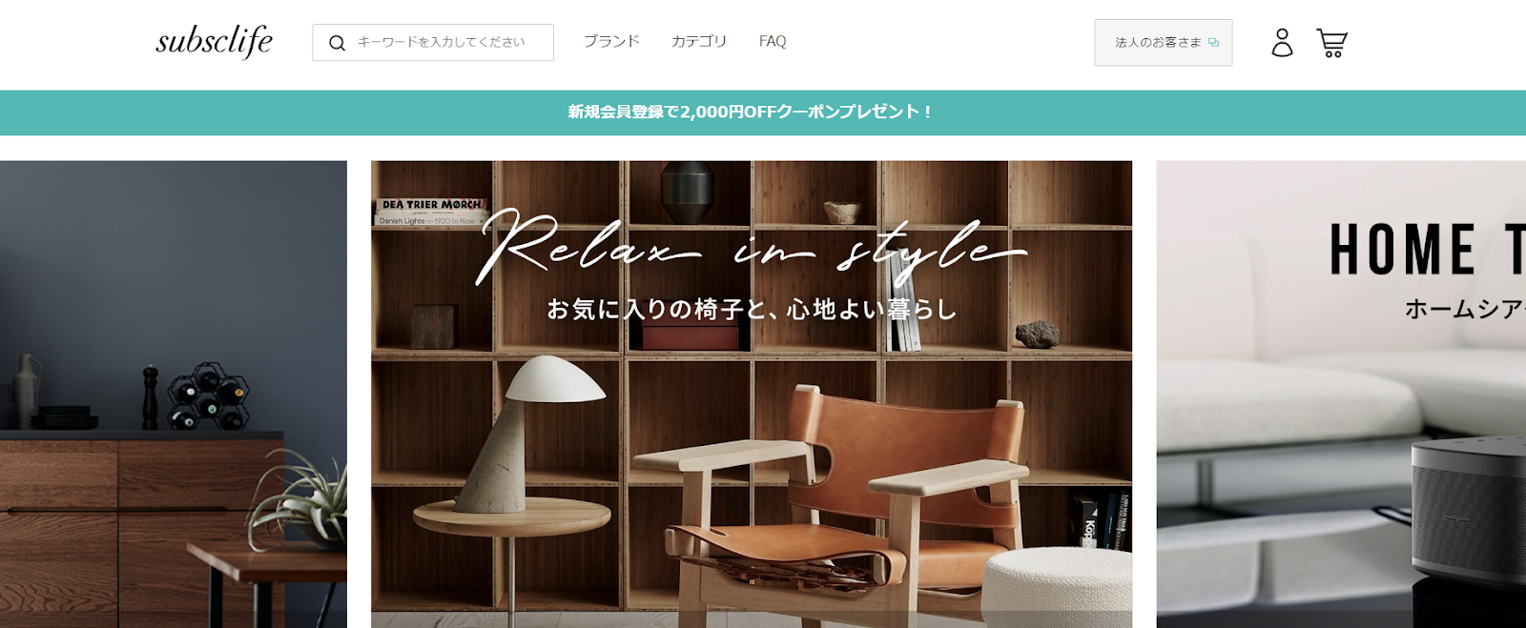Image resolution: width=1526 pixels, height=628 pixels.
Task: Click the 法人のお客さま button
Action: pos(1164,43)
